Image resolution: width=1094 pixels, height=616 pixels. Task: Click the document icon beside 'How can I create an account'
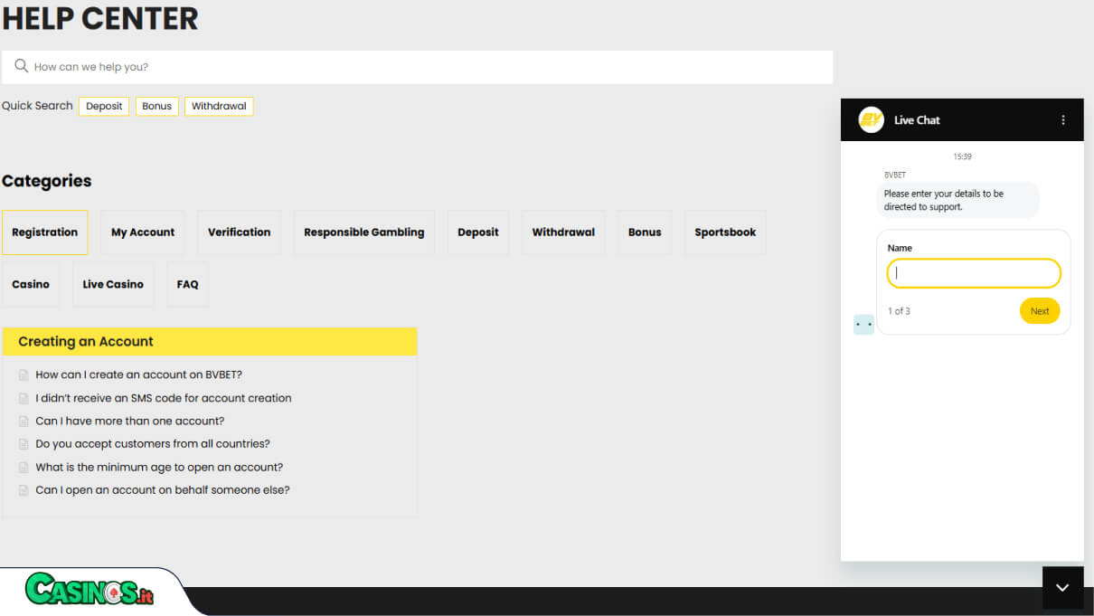[24, 374]
